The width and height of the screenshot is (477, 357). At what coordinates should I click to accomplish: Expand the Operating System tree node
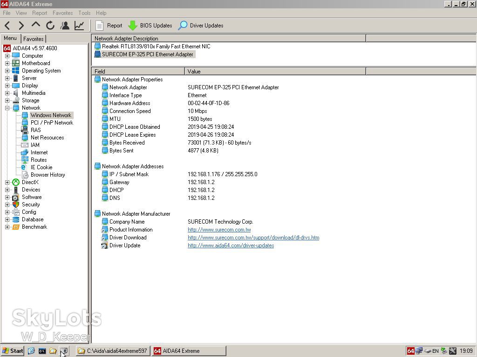[x=7, y=71]
